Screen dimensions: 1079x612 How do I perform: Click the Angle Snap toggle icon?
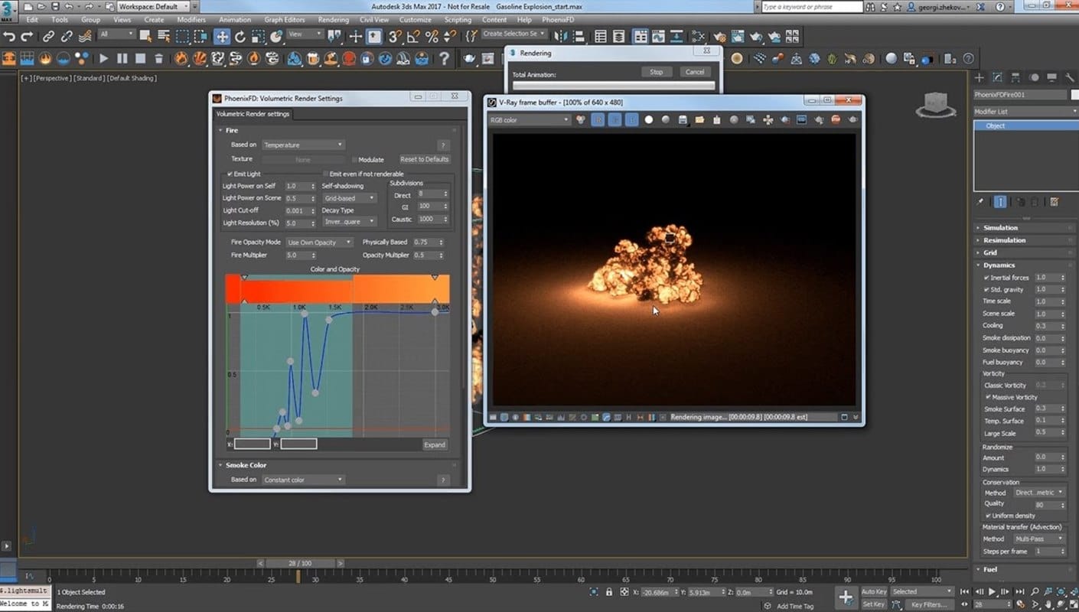point(413,36)
